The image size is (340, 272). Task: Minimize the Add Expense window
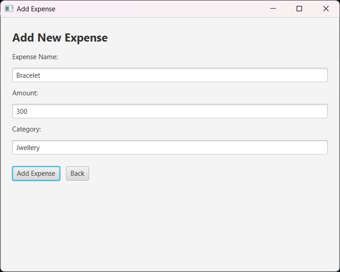273,9
